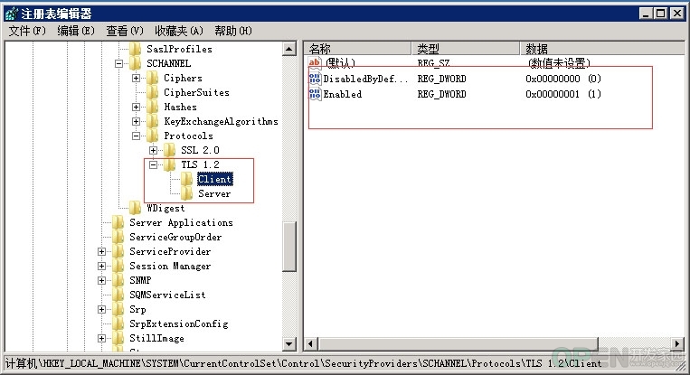Click the values pane horizontal scrollbar thumb

point(458,343)
